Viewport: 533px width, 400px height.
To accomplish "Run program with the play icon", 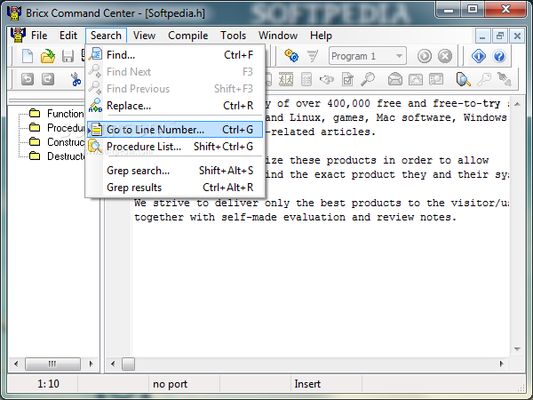I will [425, 56].
